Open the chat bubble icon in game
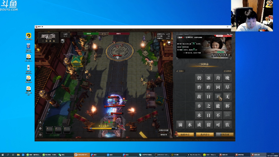Viewport: 279px width, 157px height. (x=169, y=43)
